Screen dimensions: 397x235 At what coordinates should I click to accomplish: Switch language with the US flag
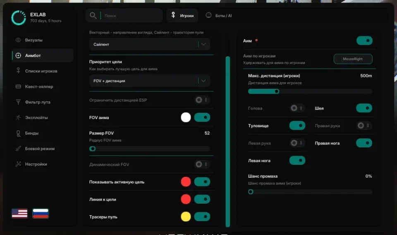coord(19,213)
